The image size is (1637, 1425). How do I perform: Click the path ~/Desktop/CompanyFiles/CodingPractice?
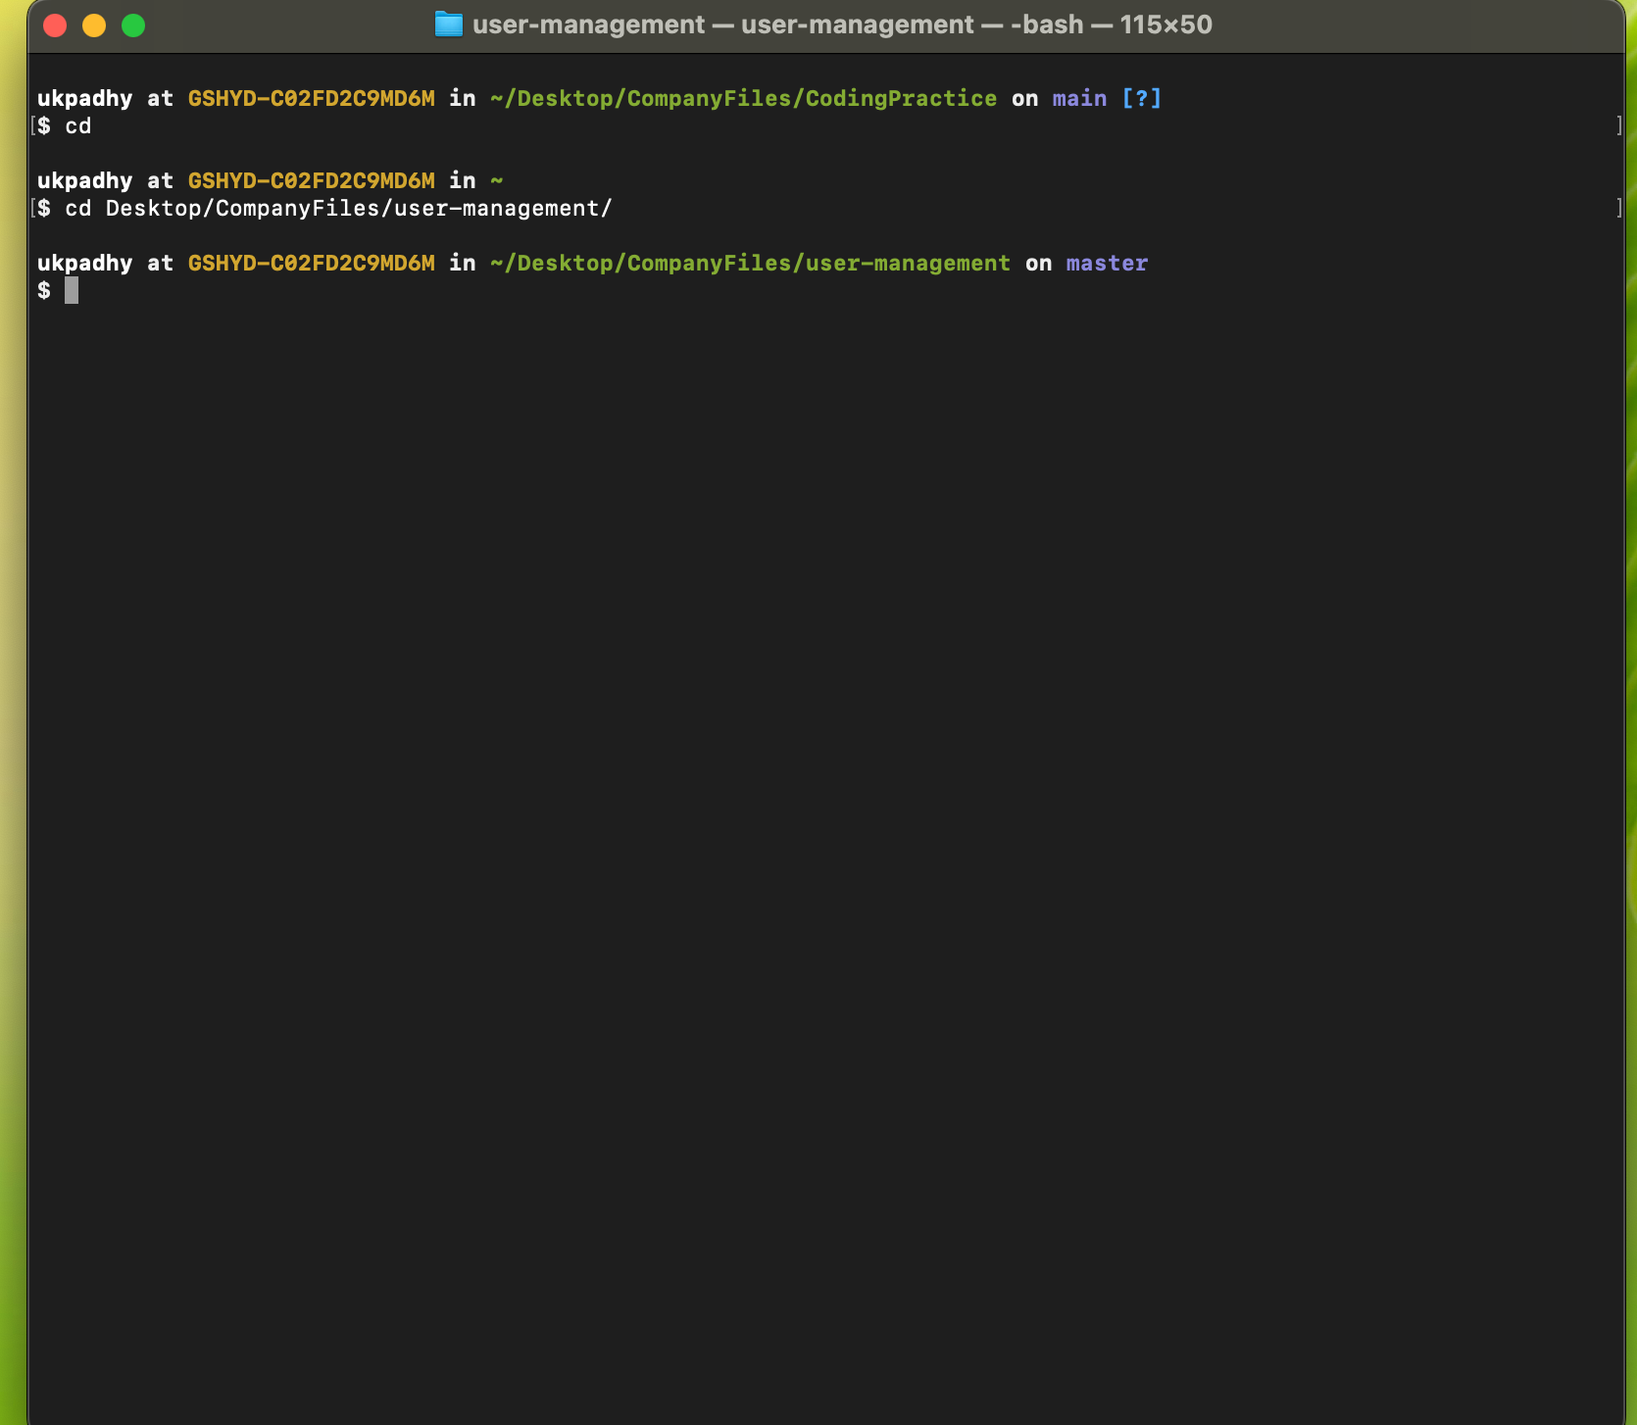point(743,98)
